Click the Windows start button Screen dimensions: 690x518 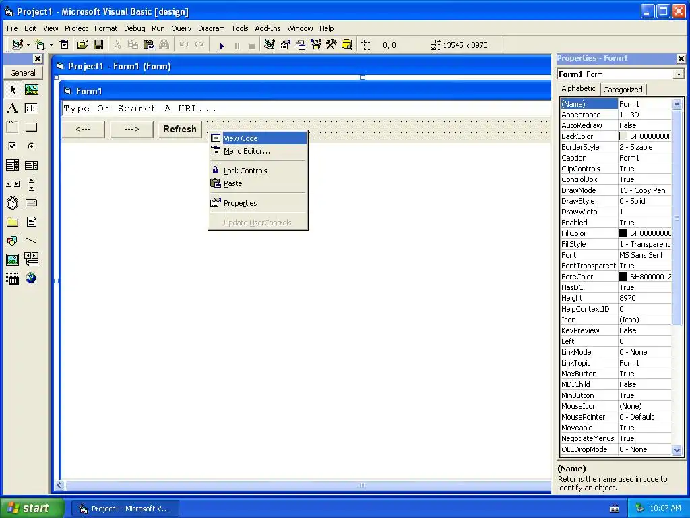click(x=32, y=508)
